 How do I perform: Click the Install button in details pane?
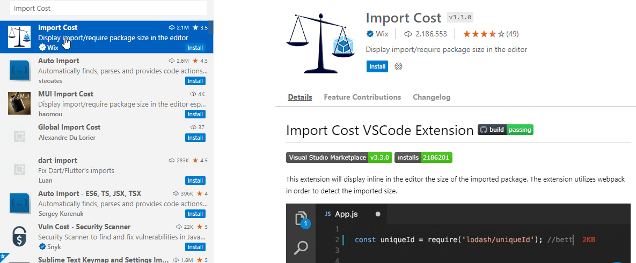click(377, 66)
